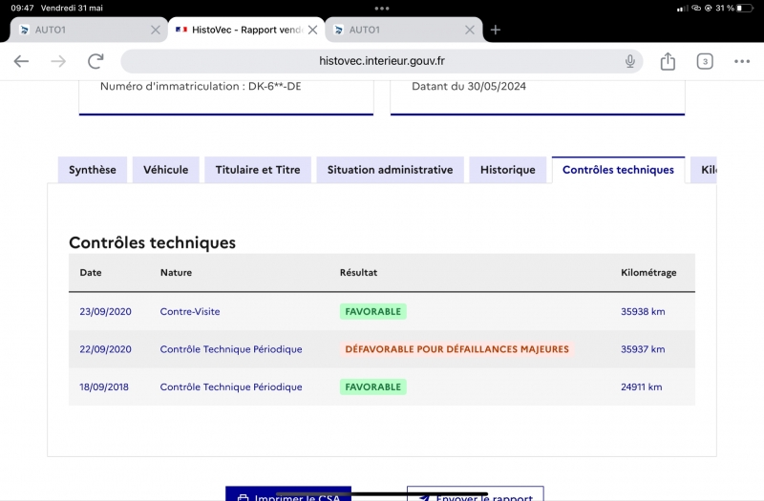Click the Contrôle Technique Périodique cell of 22/09/2020

231,349
